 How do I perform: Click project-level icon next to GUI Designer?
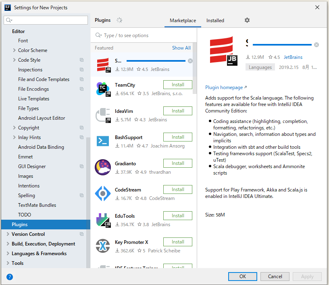click(81, 166)
